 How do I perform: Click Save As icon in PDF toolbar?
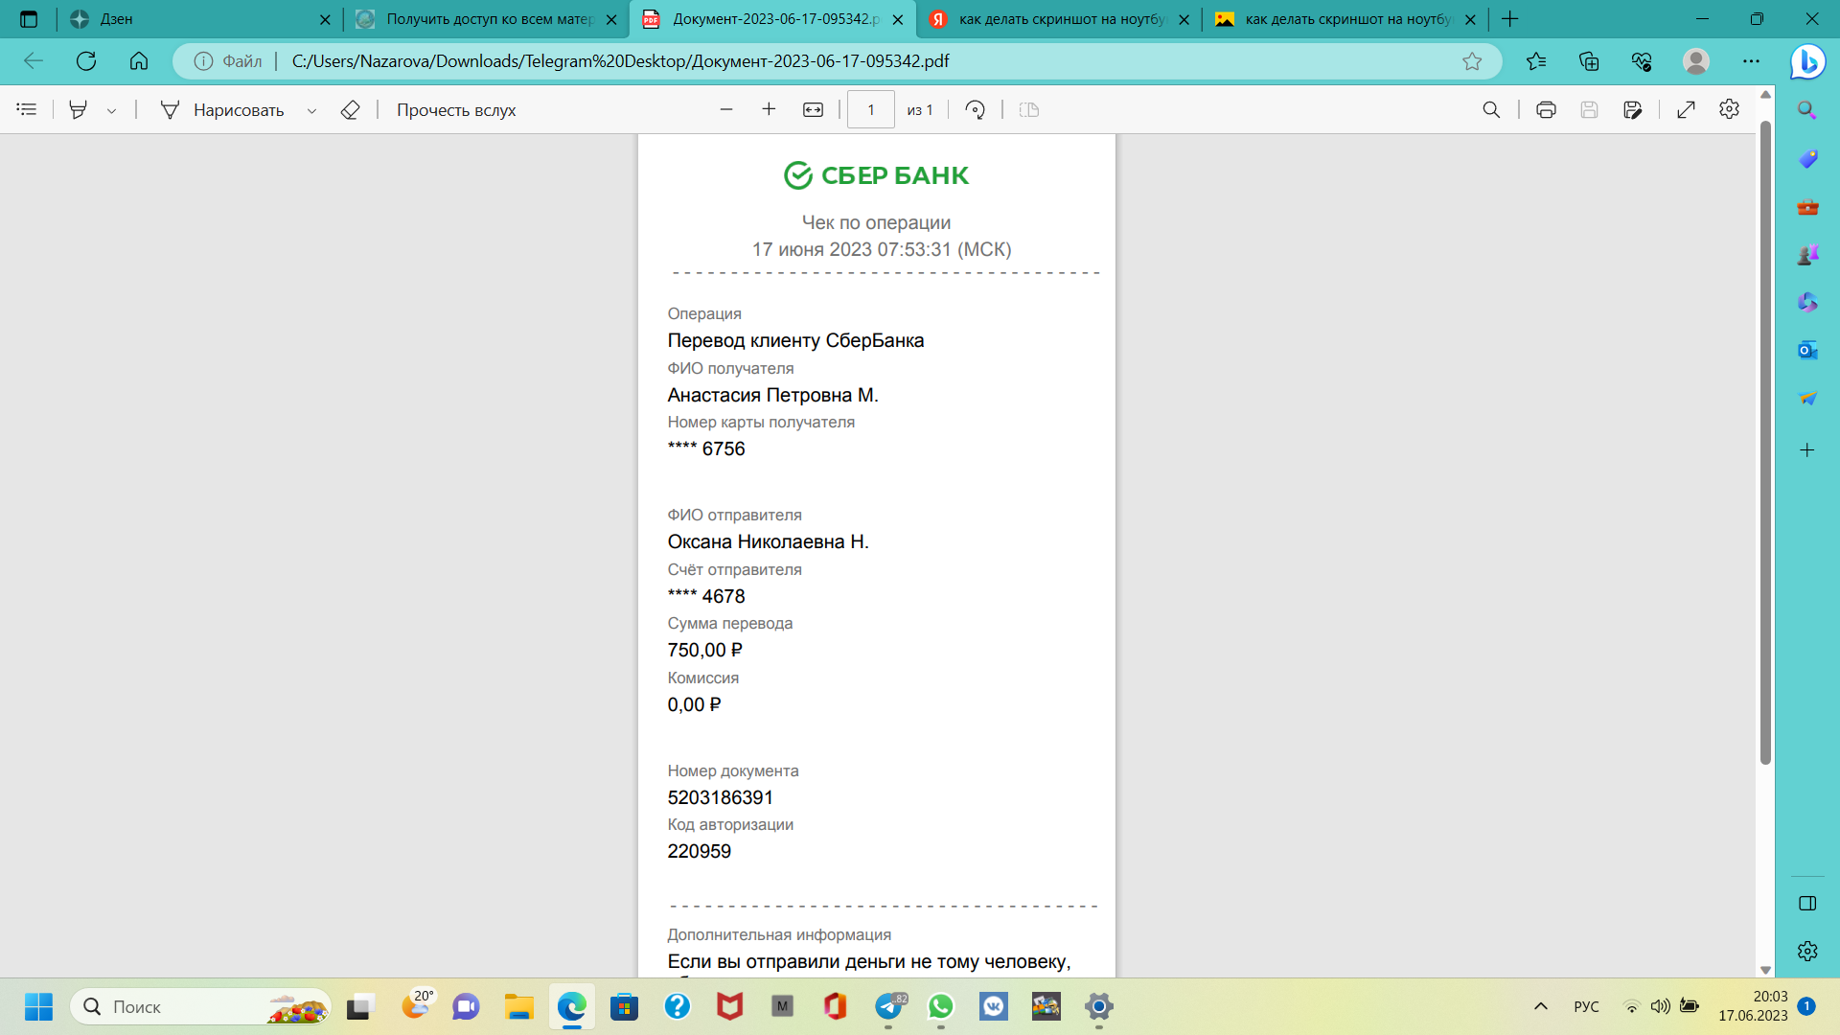tap(1633, 110)
